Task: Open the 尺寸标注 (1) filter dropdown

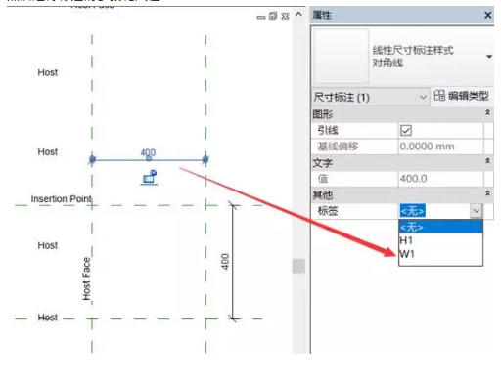Action: 370,97
